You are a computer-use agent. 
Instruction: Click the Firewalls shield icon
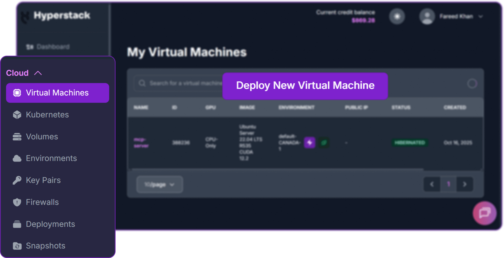coord(17,202)
